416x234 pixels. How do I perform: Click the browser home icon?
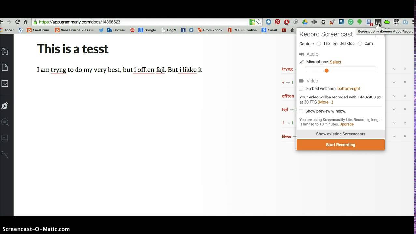coord(26,22)
